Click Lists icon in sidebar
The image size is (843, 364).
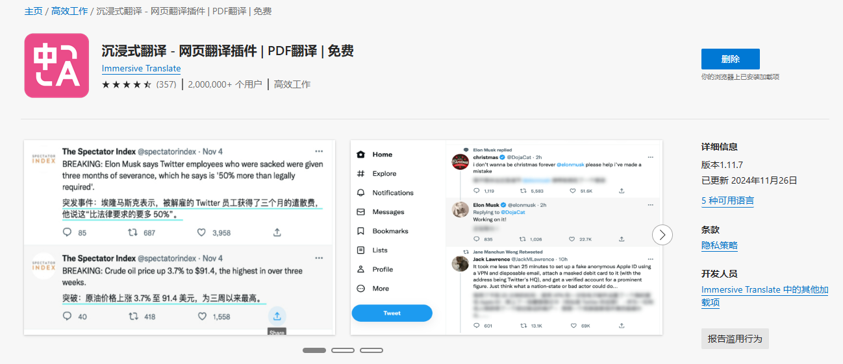[360, 250]
